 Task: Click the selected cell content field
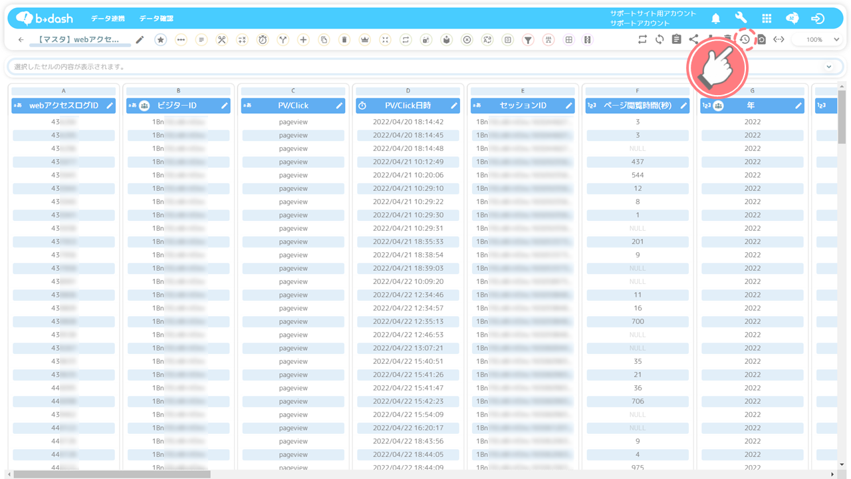(425, 67)
